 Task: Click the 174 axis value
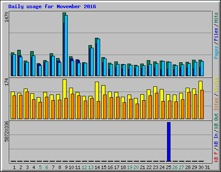click(6, 82)
